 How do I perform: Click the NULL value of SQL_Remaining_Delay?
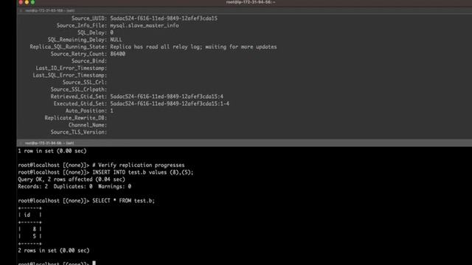pyautogui.click(x=116, y=40)
